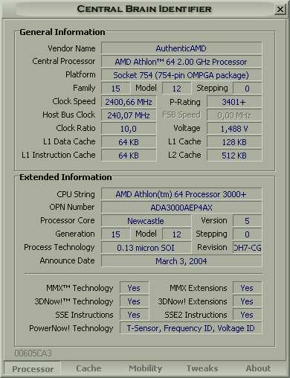290x378 pixels.
Task: Select the L1 Data Cache value
Action: point(129,142)
